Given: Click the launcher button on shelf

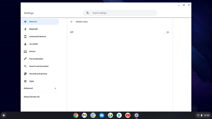Looking at the screenshot, I should click(4, 115).
